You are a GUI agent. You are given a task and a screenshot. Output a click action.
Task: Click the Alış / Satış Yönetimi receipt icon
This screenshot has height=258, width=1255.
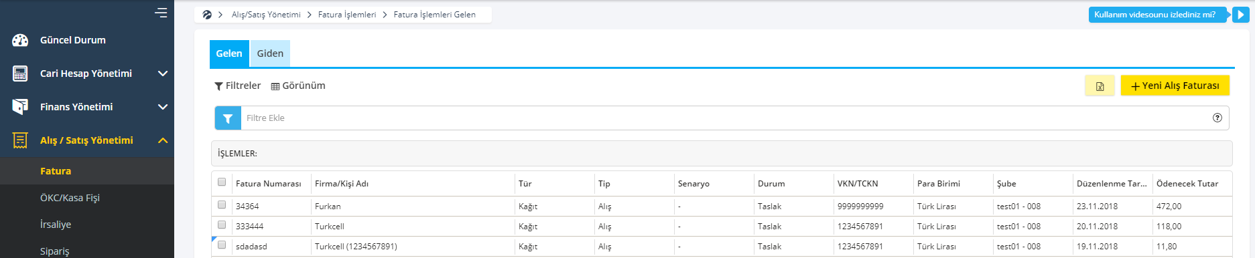[20, 140]
